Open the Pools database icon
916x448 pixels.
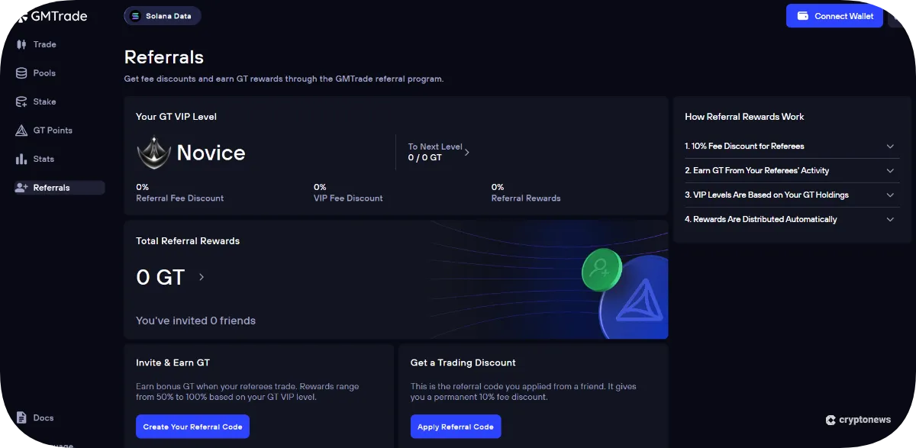tap(21, 73)
